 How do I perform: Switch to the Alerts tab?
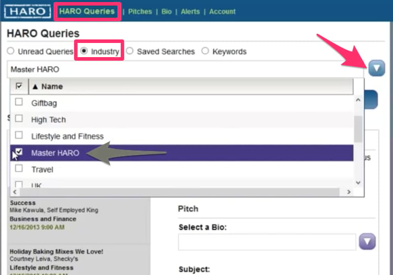click(x=190, y=12)
